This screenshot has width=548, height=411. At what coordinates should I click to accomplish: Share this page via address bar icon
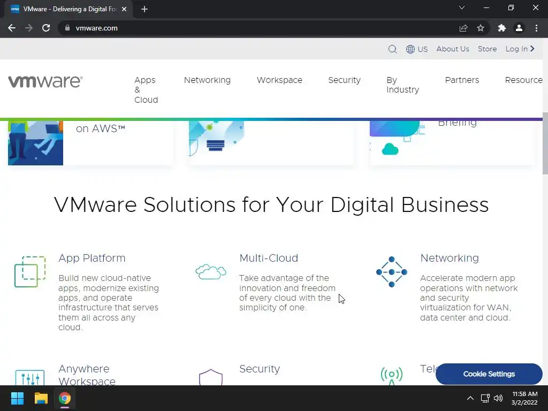(463, 28)
